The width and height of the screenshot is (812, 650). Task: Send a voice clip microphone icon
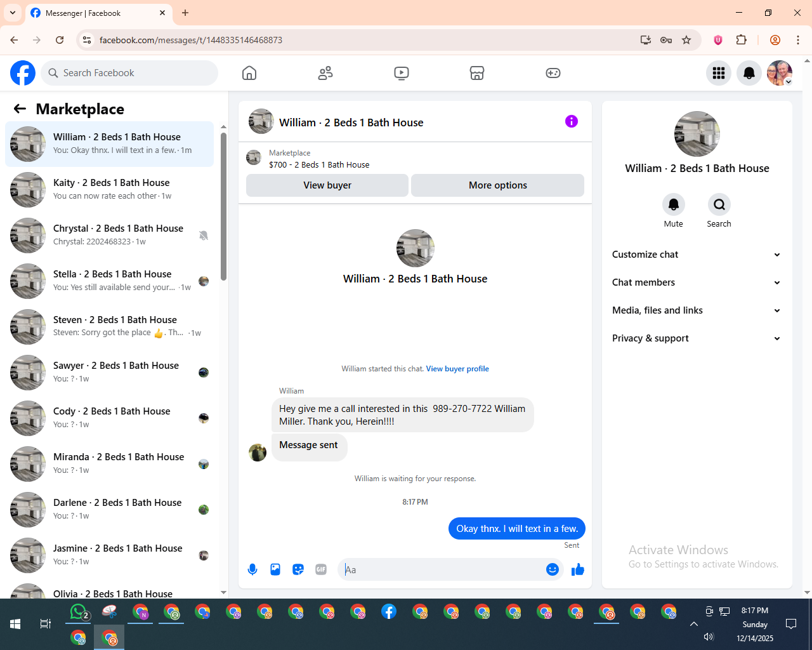(x=252, y=569)
